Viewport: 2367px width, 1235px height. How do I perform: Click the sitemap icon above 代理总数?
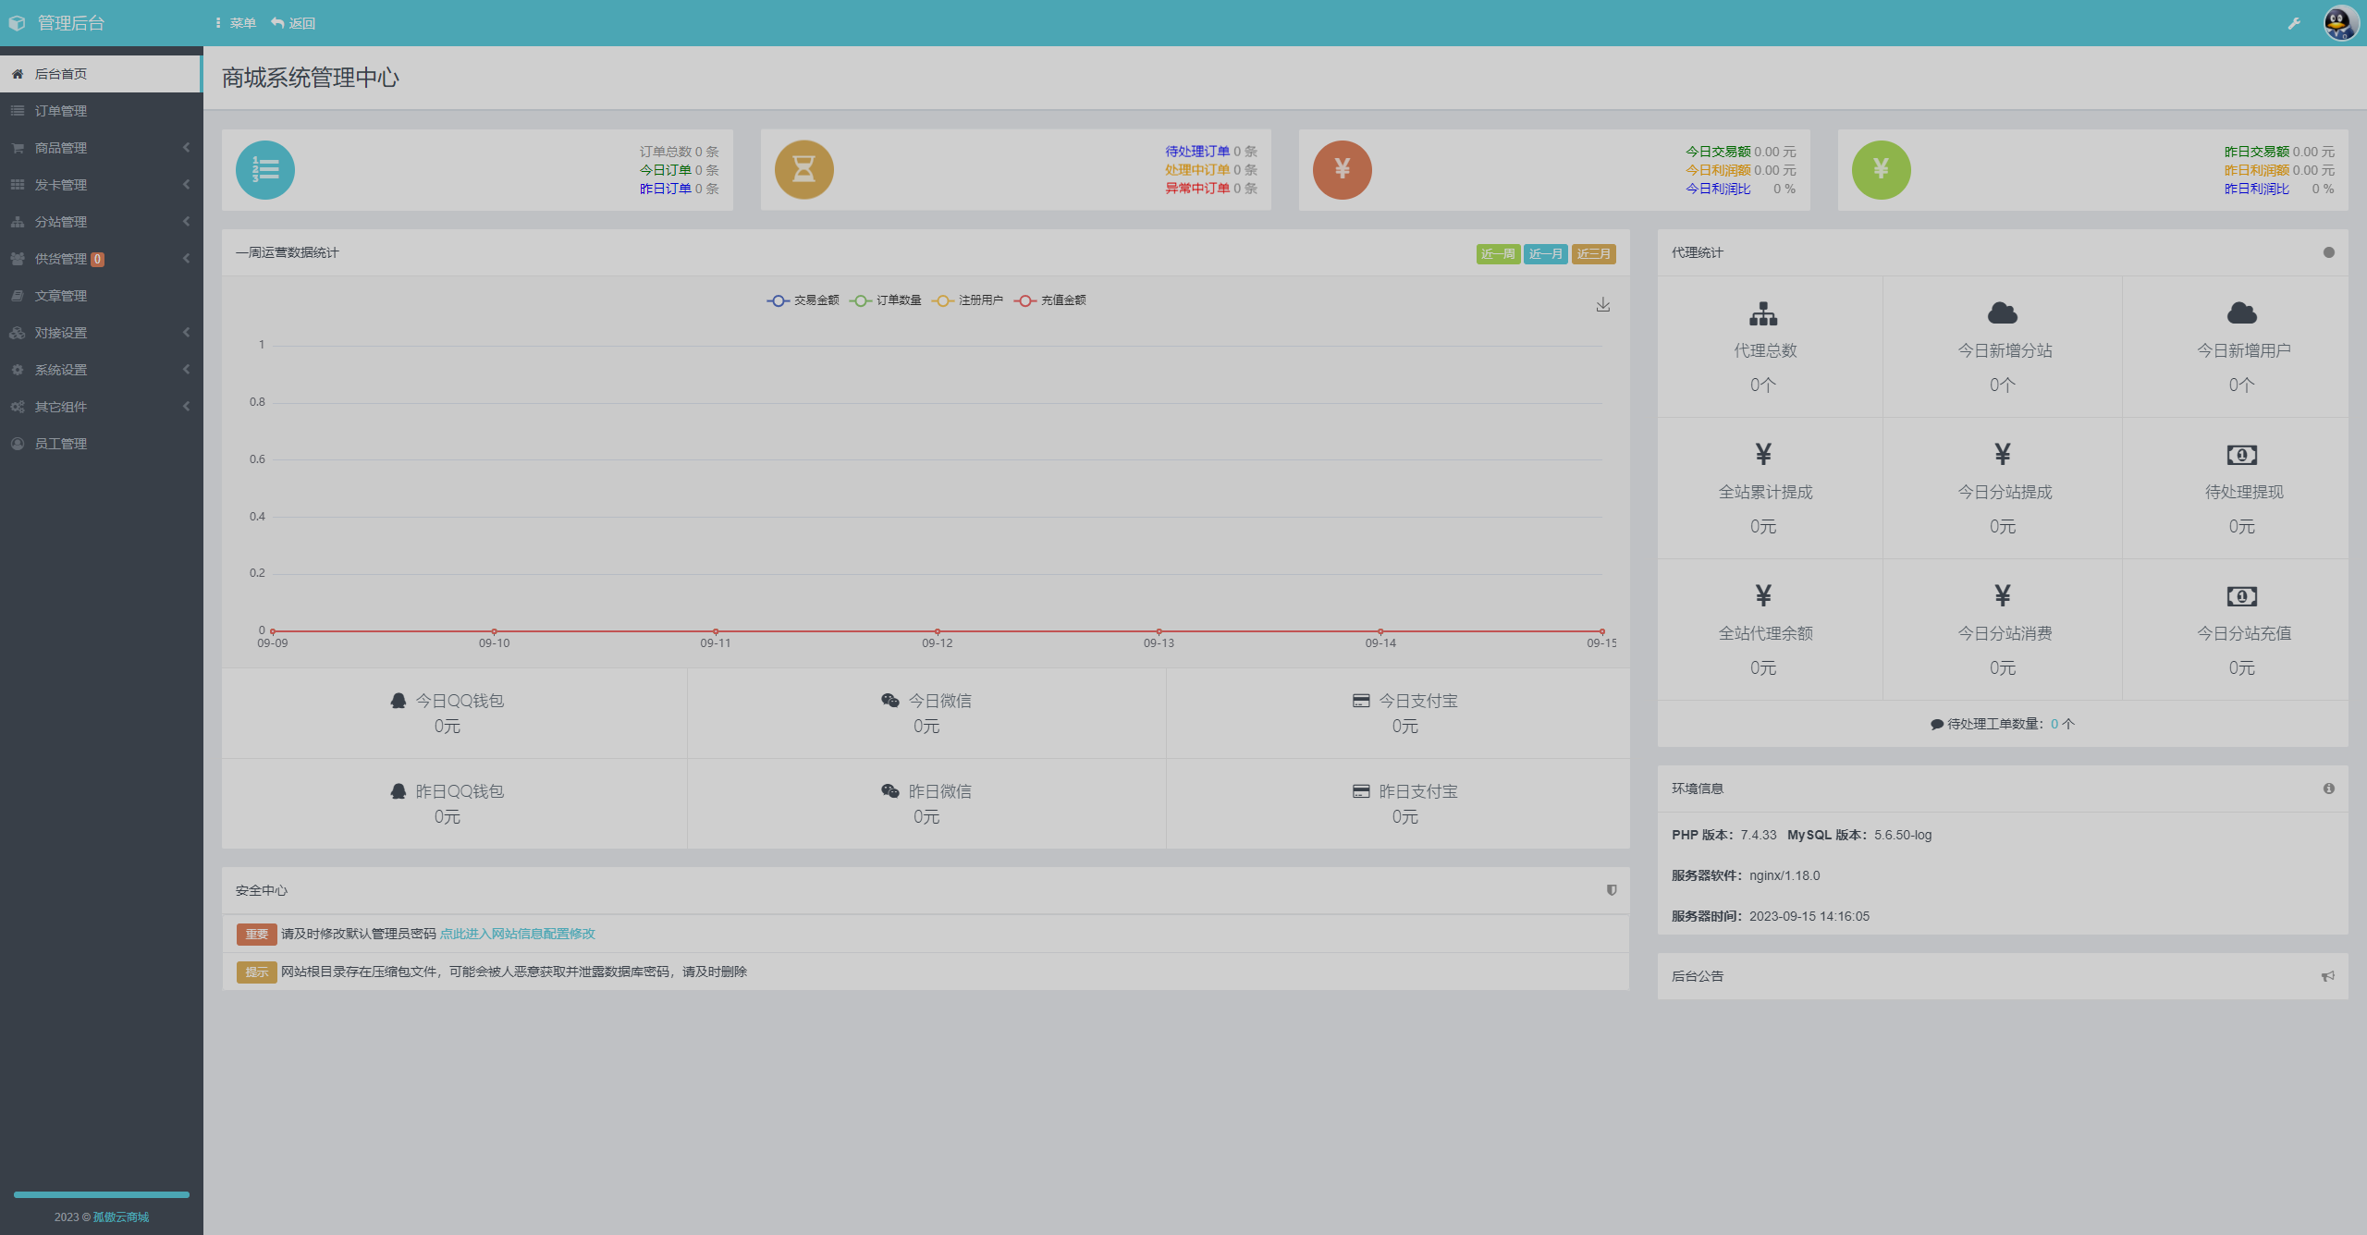point(1763,314)
